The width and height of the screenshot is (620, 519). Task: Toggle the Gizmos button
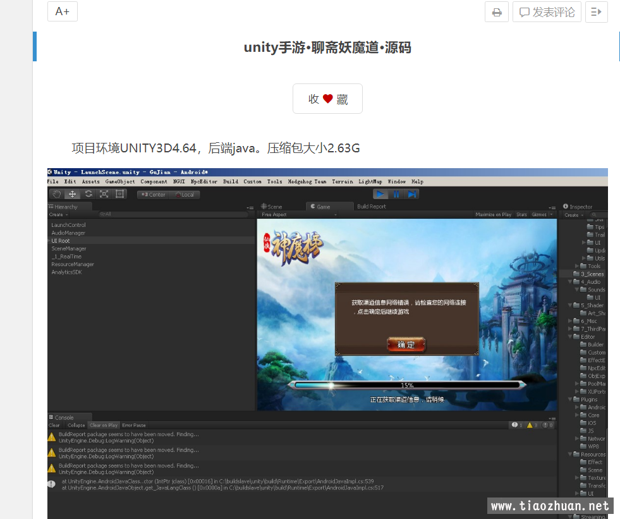[x=539, y=215]
